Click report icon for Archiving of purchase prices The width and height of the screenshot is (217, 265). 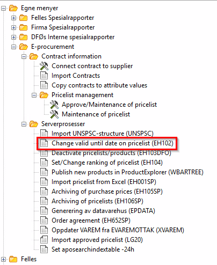click(x=44, y=191)
